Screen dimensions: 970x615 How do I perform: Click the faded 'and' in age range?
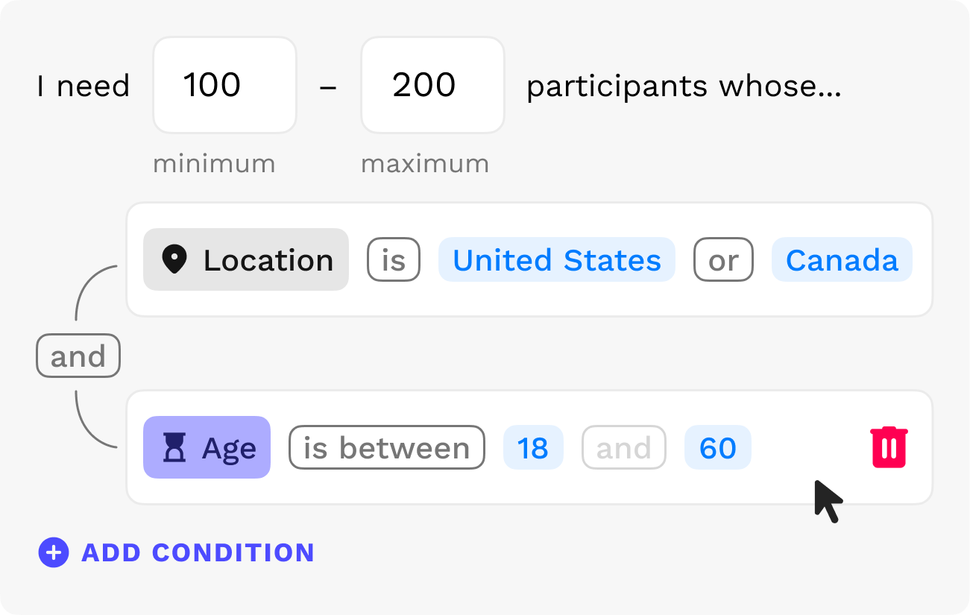click(x=624, y=447)
